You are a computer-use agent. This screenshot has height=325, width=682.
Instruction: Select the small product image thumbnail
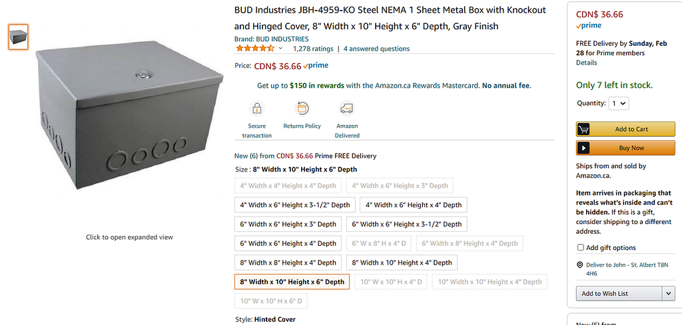(18, 37)
